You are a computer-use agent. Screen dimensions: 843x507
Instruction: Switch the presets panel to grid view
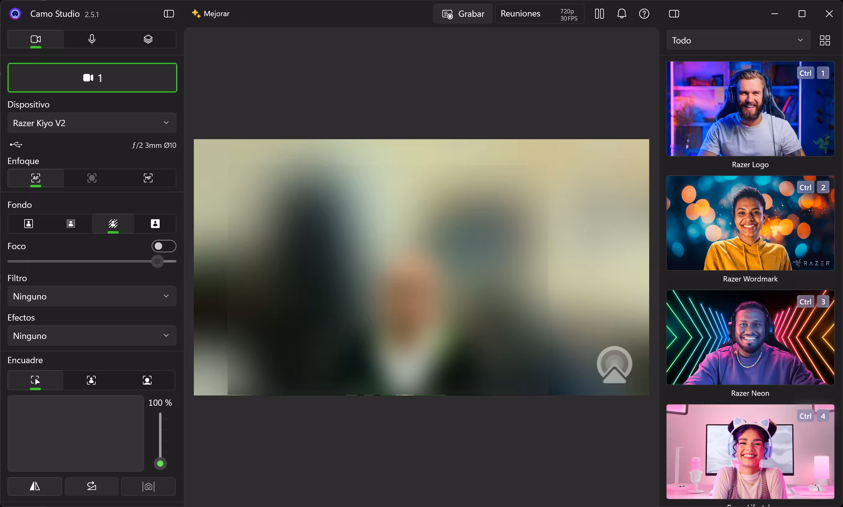coord(825,40)
